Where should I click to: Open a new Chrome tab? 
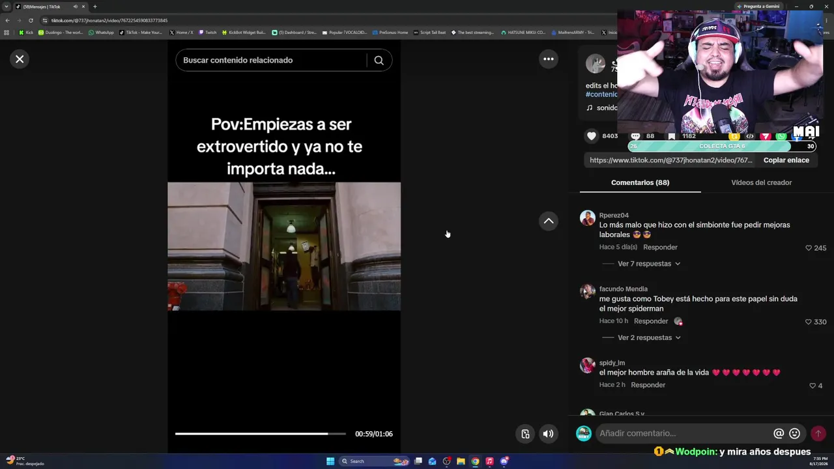coord(94,7)
